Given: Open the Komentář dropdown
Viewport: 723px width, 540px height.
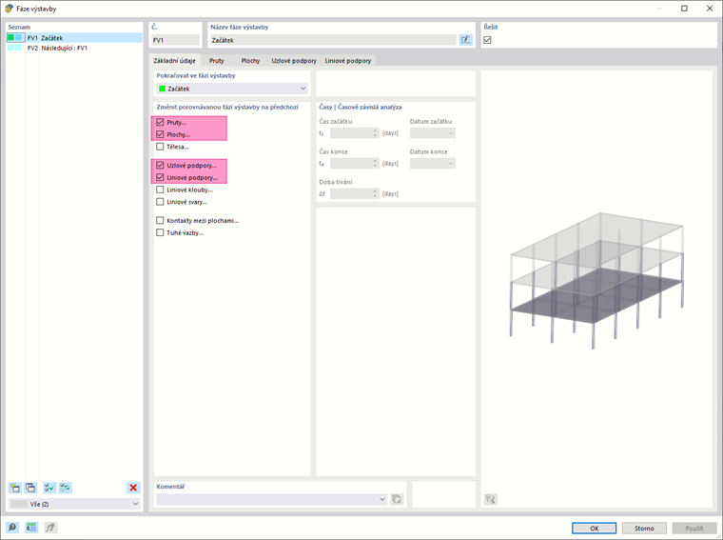Looking at the screenshot, I should tap(271, 499).
